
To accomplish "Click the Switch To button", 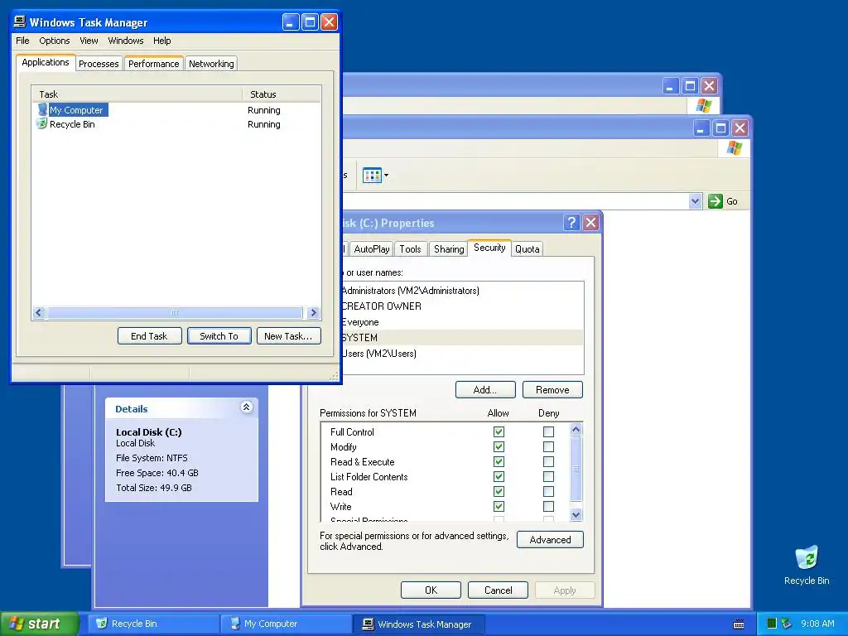I will 219,336.
